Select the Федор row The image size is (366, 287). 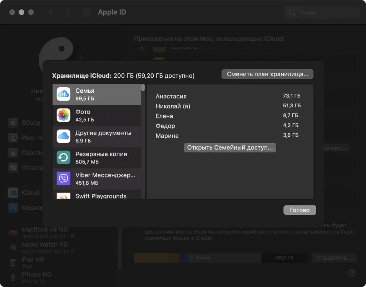pos(230,126)
